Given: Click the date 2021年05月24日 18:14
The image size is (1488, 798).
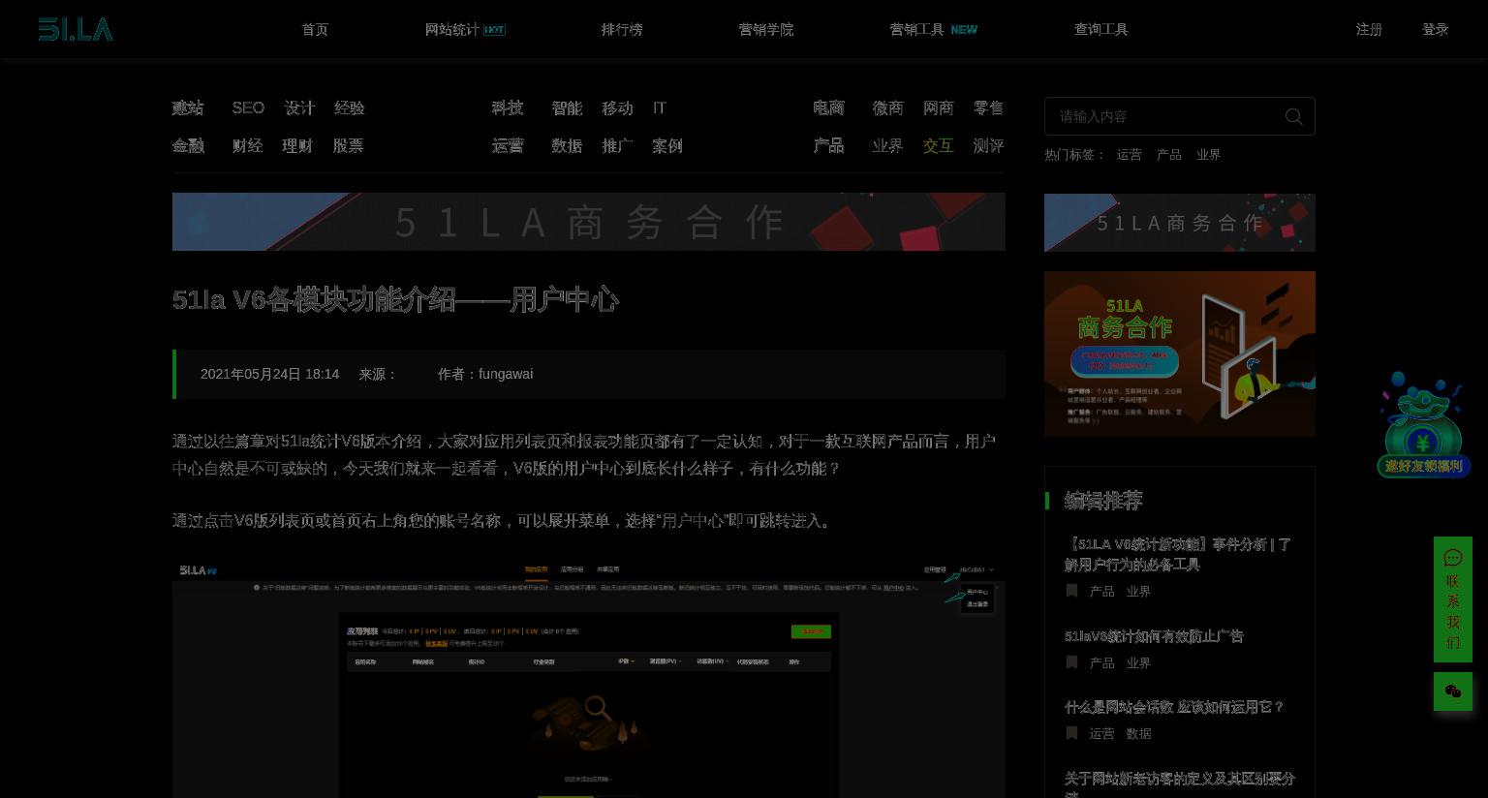Looking at the screenshot, I should (269, 374).
